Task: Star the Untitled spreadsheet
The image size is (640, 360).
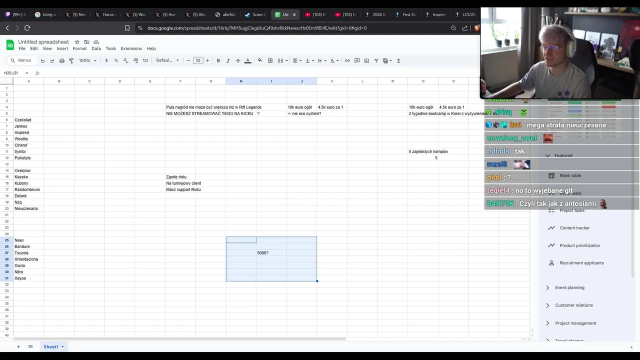Action: point(77,42)
